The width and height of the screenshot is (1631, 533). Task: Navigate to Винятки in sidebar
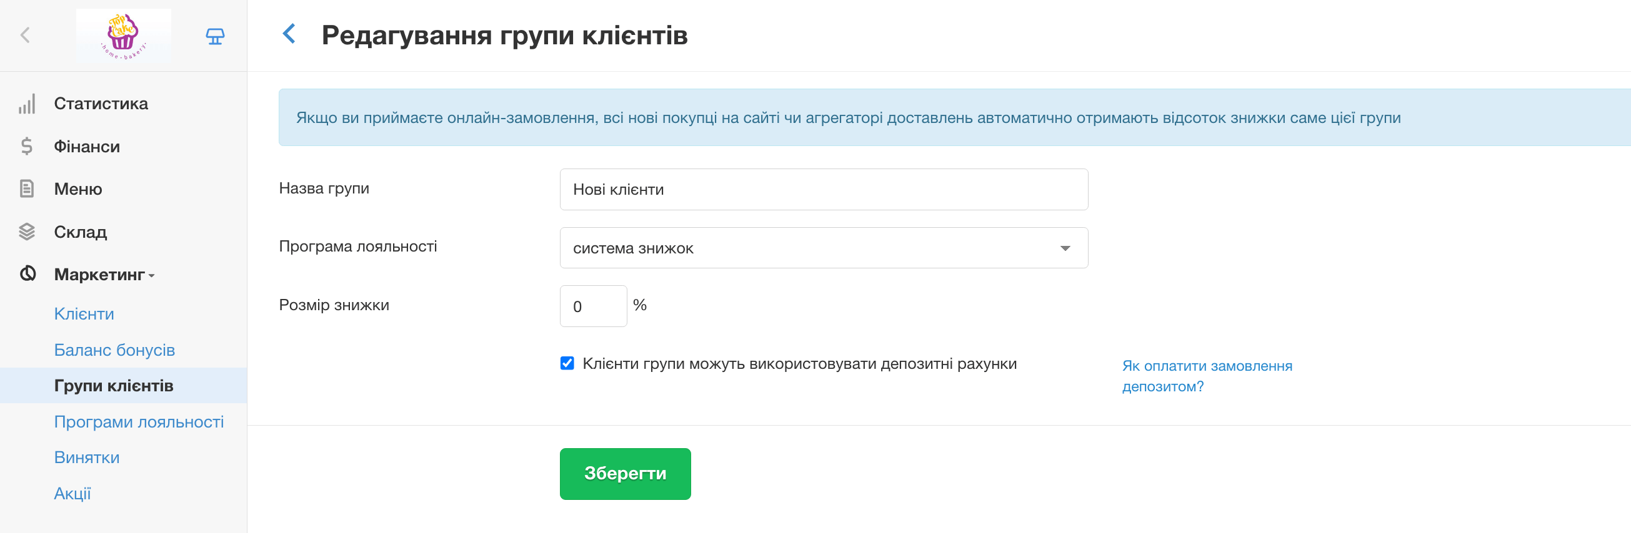(x=87, y=457)
